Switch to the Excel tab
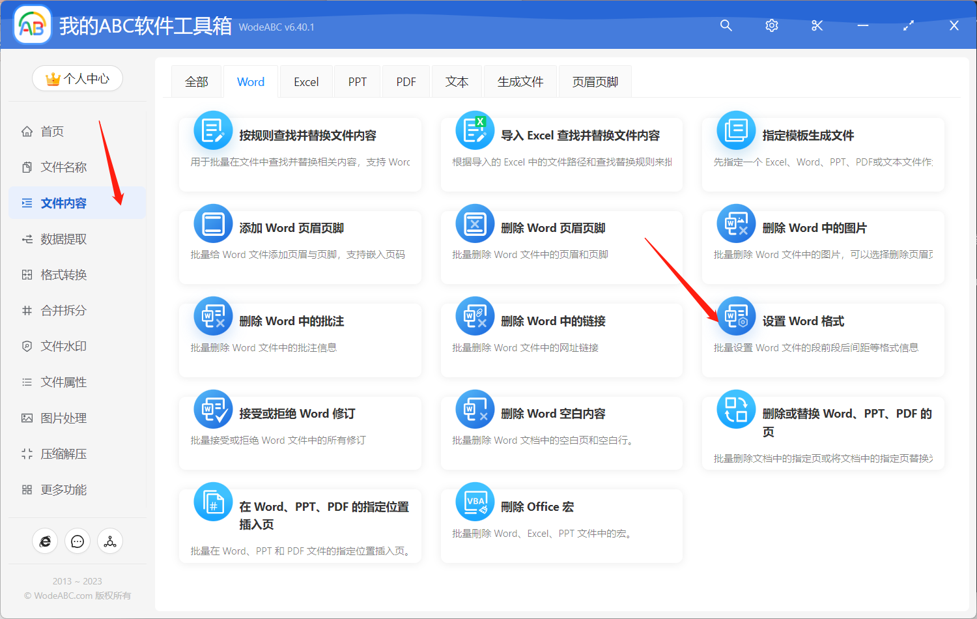The height and width of the screenshot is (619, 977). tap(305, 81)
